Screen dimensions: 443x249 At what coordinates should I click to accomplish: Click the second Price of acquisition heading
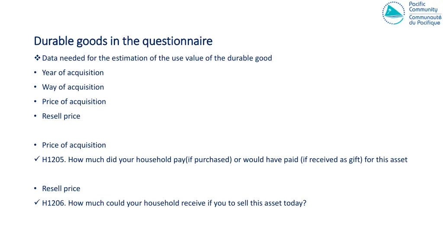pos(74,145)
